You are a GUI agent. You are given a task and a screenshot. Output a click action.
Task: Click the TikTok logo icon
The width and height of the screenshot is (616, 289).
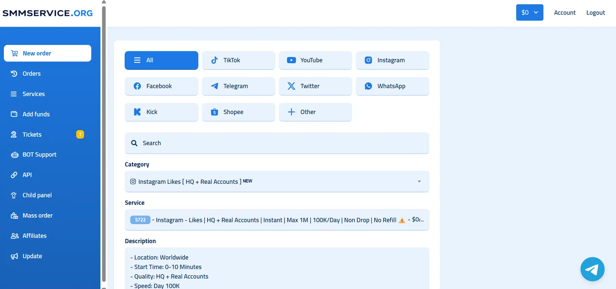pos(214,60)
